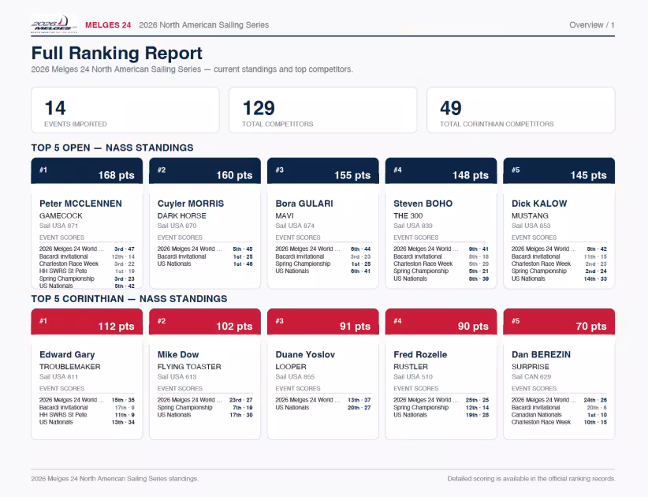
Task: Click the boat name "THE 300"
Action: pos(408,215)
